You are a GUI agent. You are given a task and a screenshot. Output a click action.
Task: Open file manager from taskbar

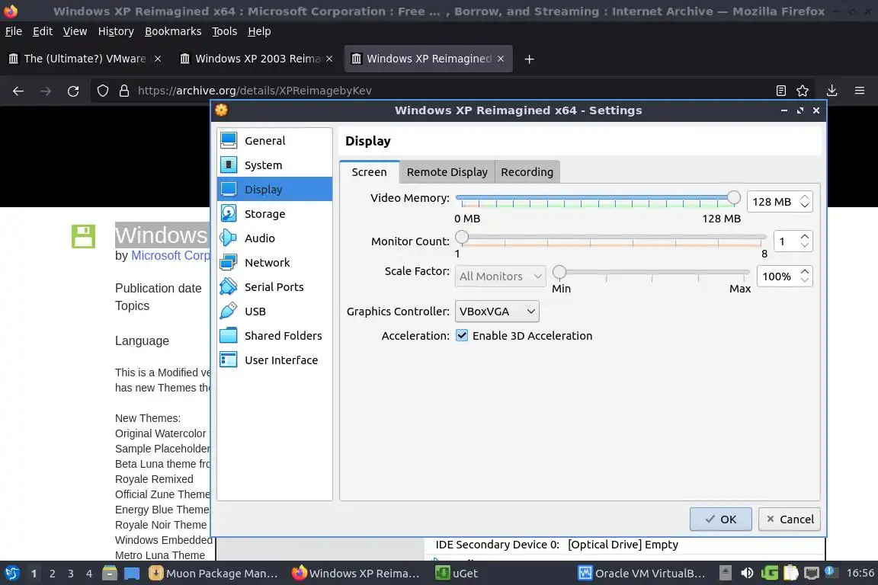click(x=110, y=574)
